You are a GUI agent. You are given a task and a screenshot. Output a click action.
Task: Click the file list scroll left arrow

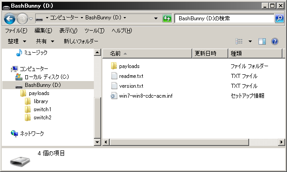(x=106, y=142)
